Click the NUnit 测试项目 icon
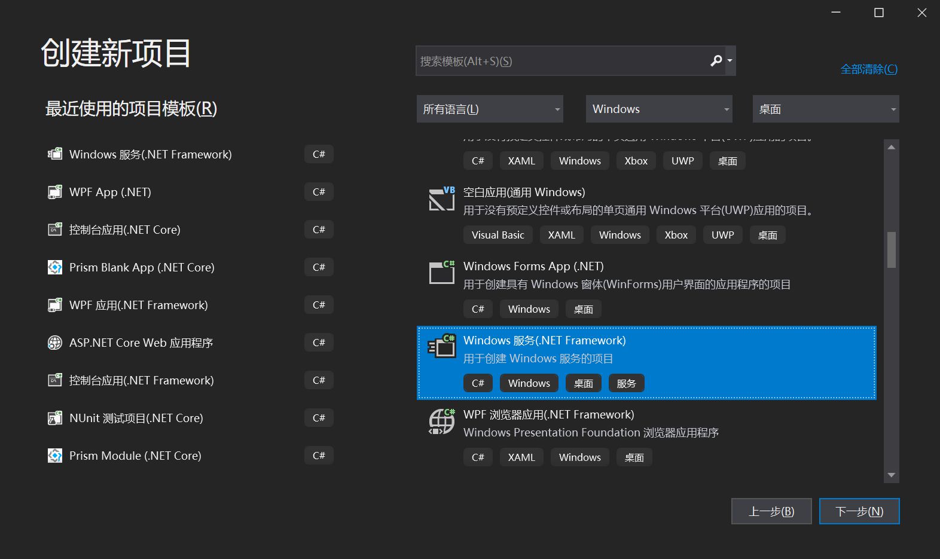The height and width of the screenshot is (559, 940). pos(55,418)
